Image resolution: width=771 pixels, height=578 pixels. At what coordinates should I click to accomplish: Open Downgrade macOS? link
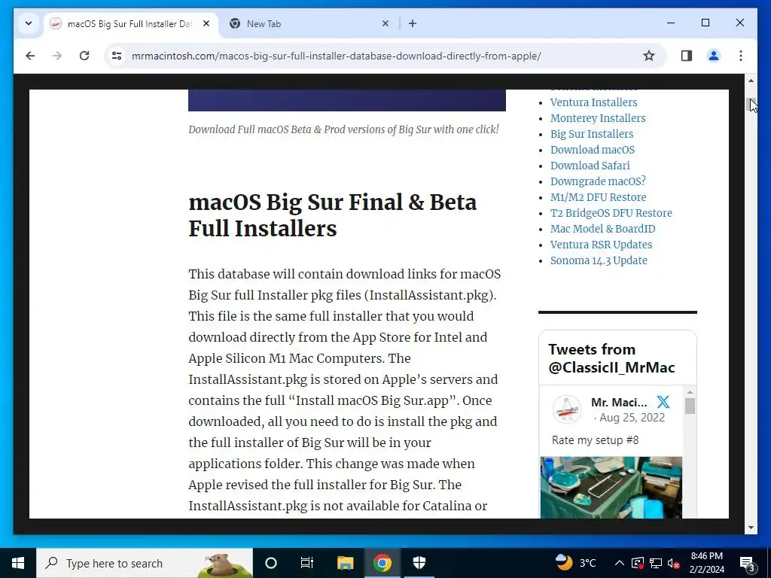(x=598, y=181)
